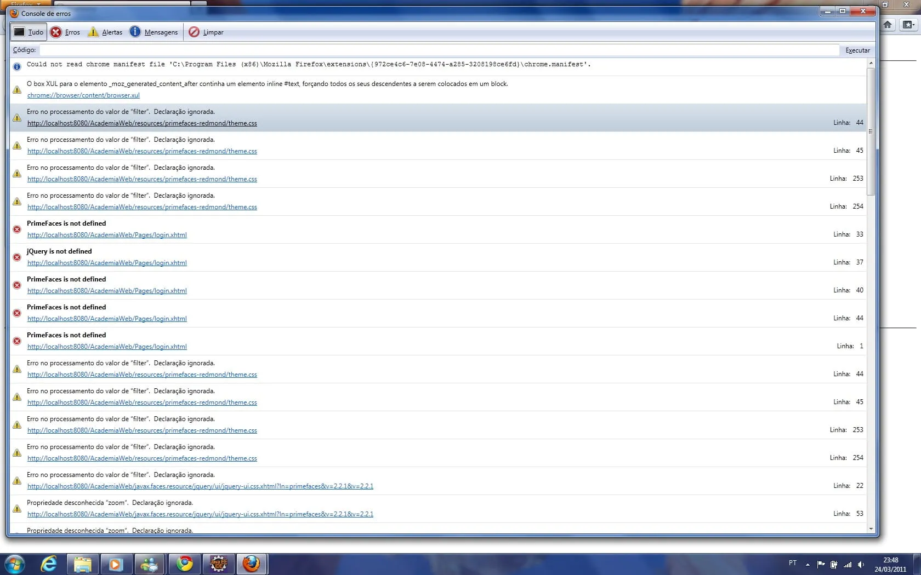Show hidden tray icons with the arrow
921x575 pixels.
pos(808,564)
